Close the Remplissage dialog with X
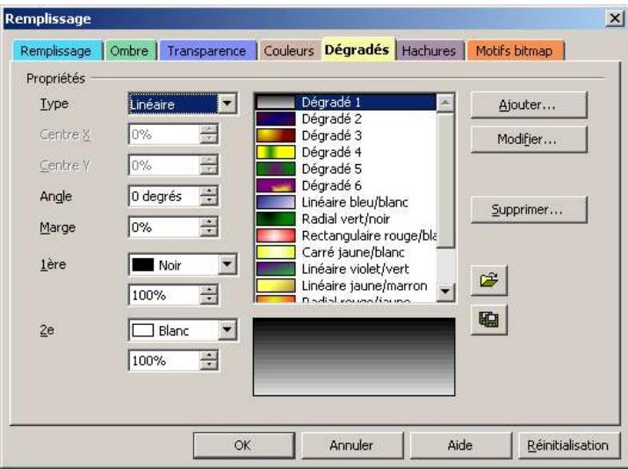The width and height of the screenshot is (628, 469). (614, 18)
